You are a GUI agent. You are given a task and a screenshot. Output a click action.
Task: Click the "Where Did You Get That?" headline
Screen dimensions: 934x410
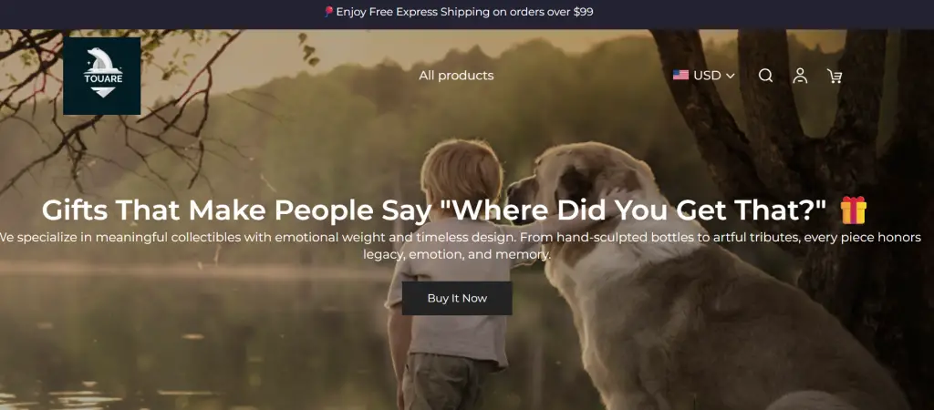434,210
